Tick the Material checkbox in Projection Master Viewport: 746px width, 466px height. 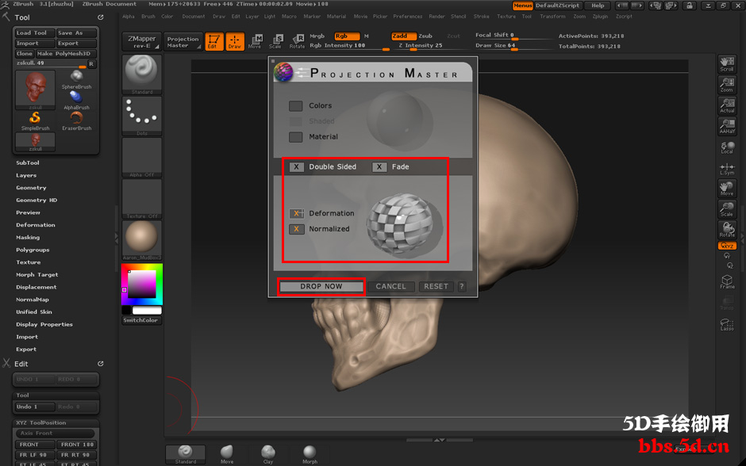pyautogui.click(x=295, y=137)
